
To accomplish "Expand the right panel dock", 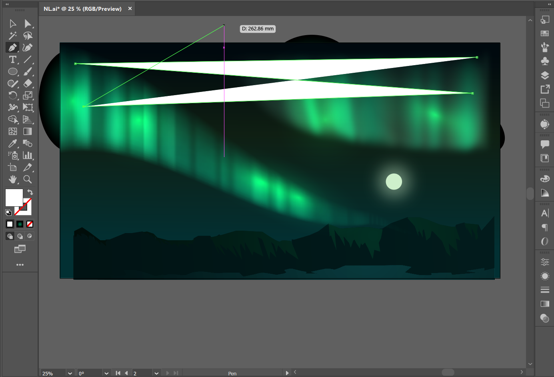I will (549, 4).
